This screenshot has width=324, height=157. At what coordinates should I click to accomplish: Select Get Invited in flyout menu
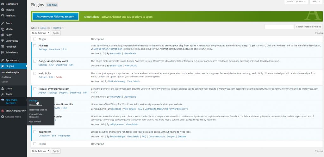(x=35, y=122)
